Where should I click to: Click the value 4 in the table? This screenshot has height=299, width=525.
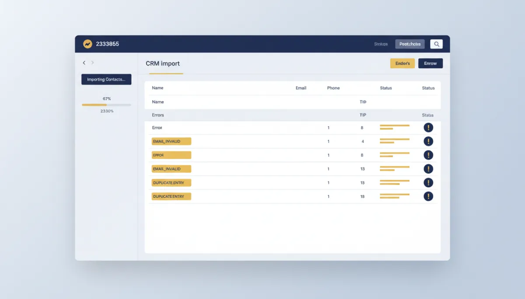(363, 141)
